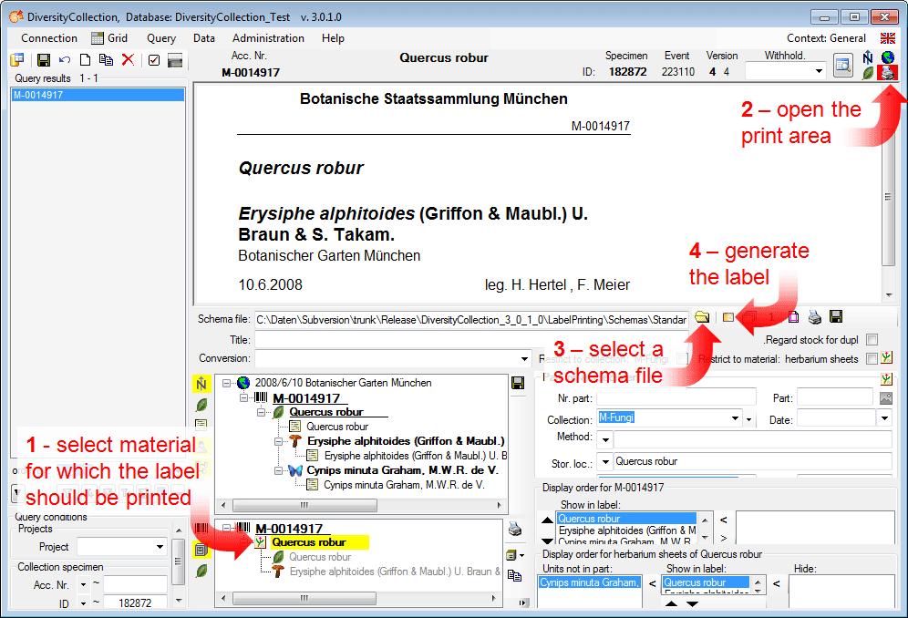Open the Collection M-Fungi dropdown

[x=735, y=418]
